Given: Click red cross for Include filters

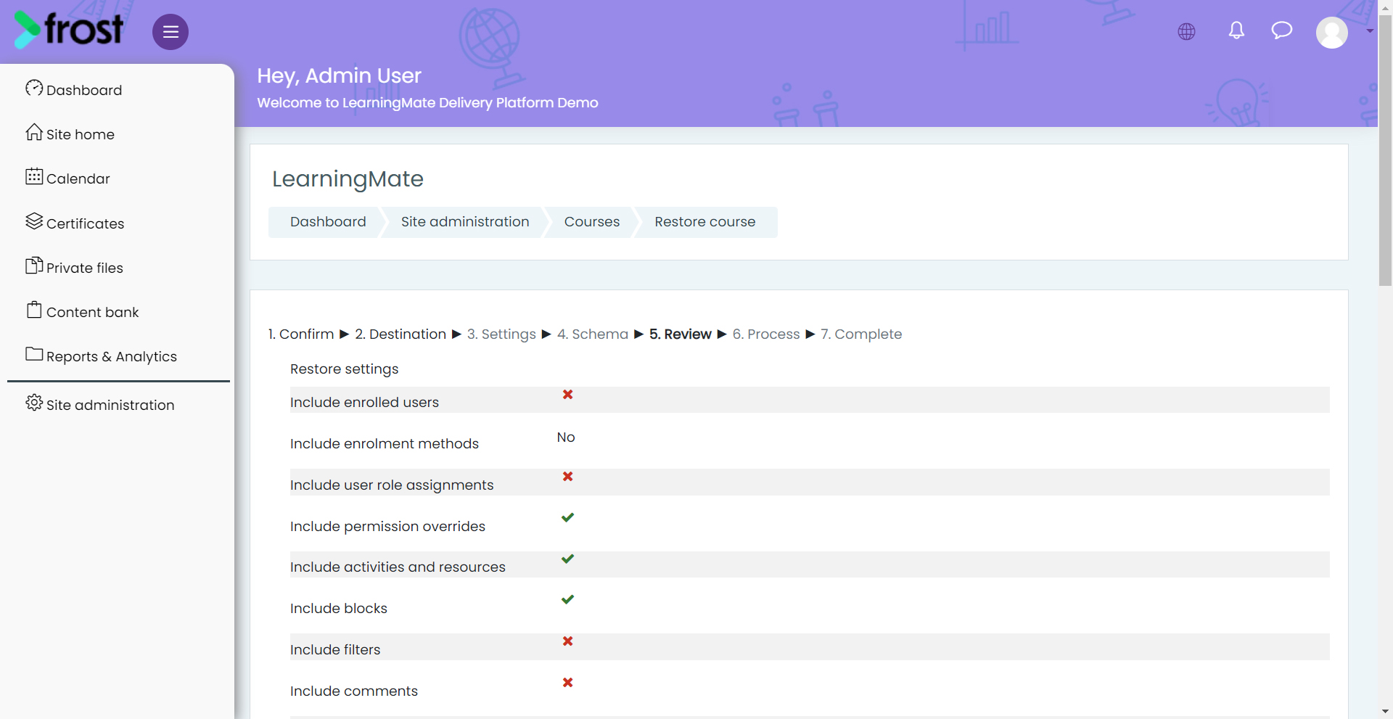Looking at the screenshot, I should [568, 641].
